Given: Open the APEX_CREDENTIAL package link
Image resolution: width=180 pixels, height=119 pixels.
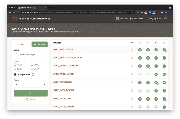Looking at the screenshot, I should (63, 82).
